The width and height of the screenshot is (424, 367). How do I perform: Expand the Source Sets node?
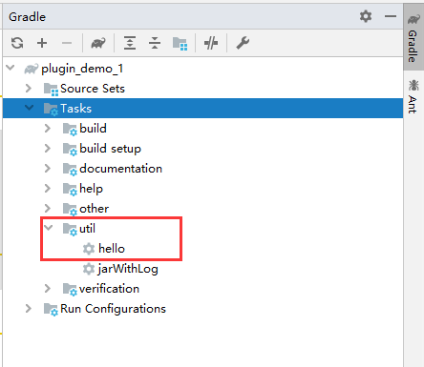29,88
